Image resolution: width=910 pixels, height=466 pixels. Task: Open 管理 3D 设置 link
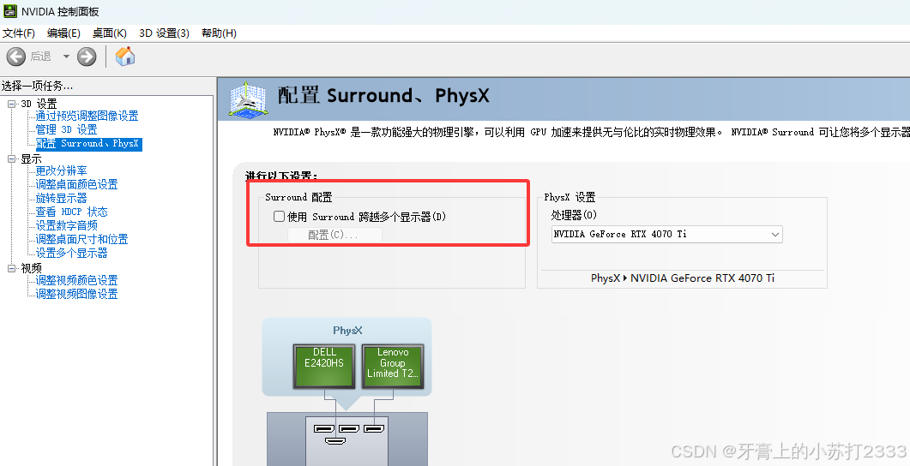(66, 129)
